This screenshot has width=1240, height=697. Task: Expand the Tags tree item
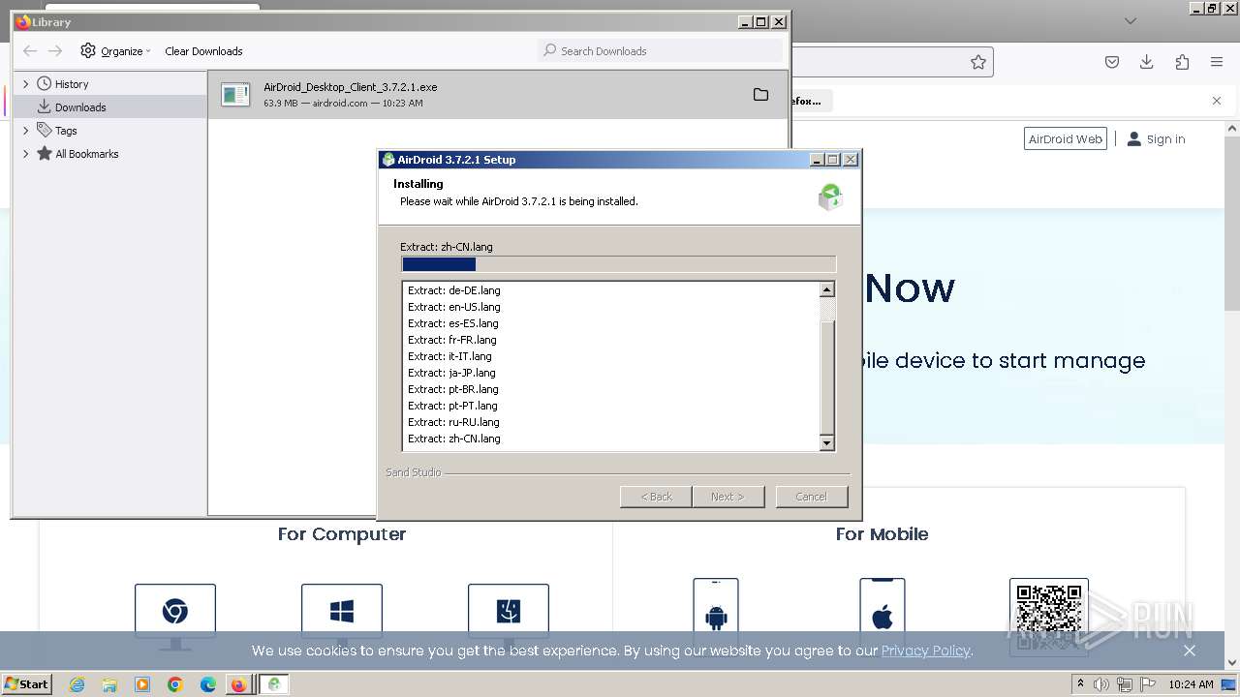click(26, 131)
